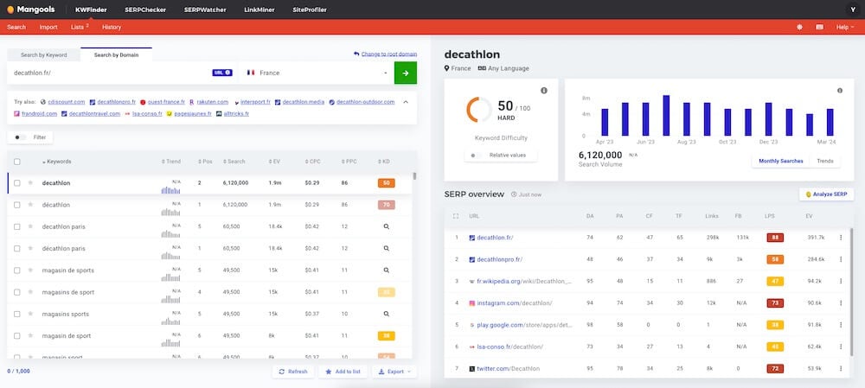The image size is (865, 388).
Task: Check the decathlon keyword checkbox
Action: coord(17,183)
